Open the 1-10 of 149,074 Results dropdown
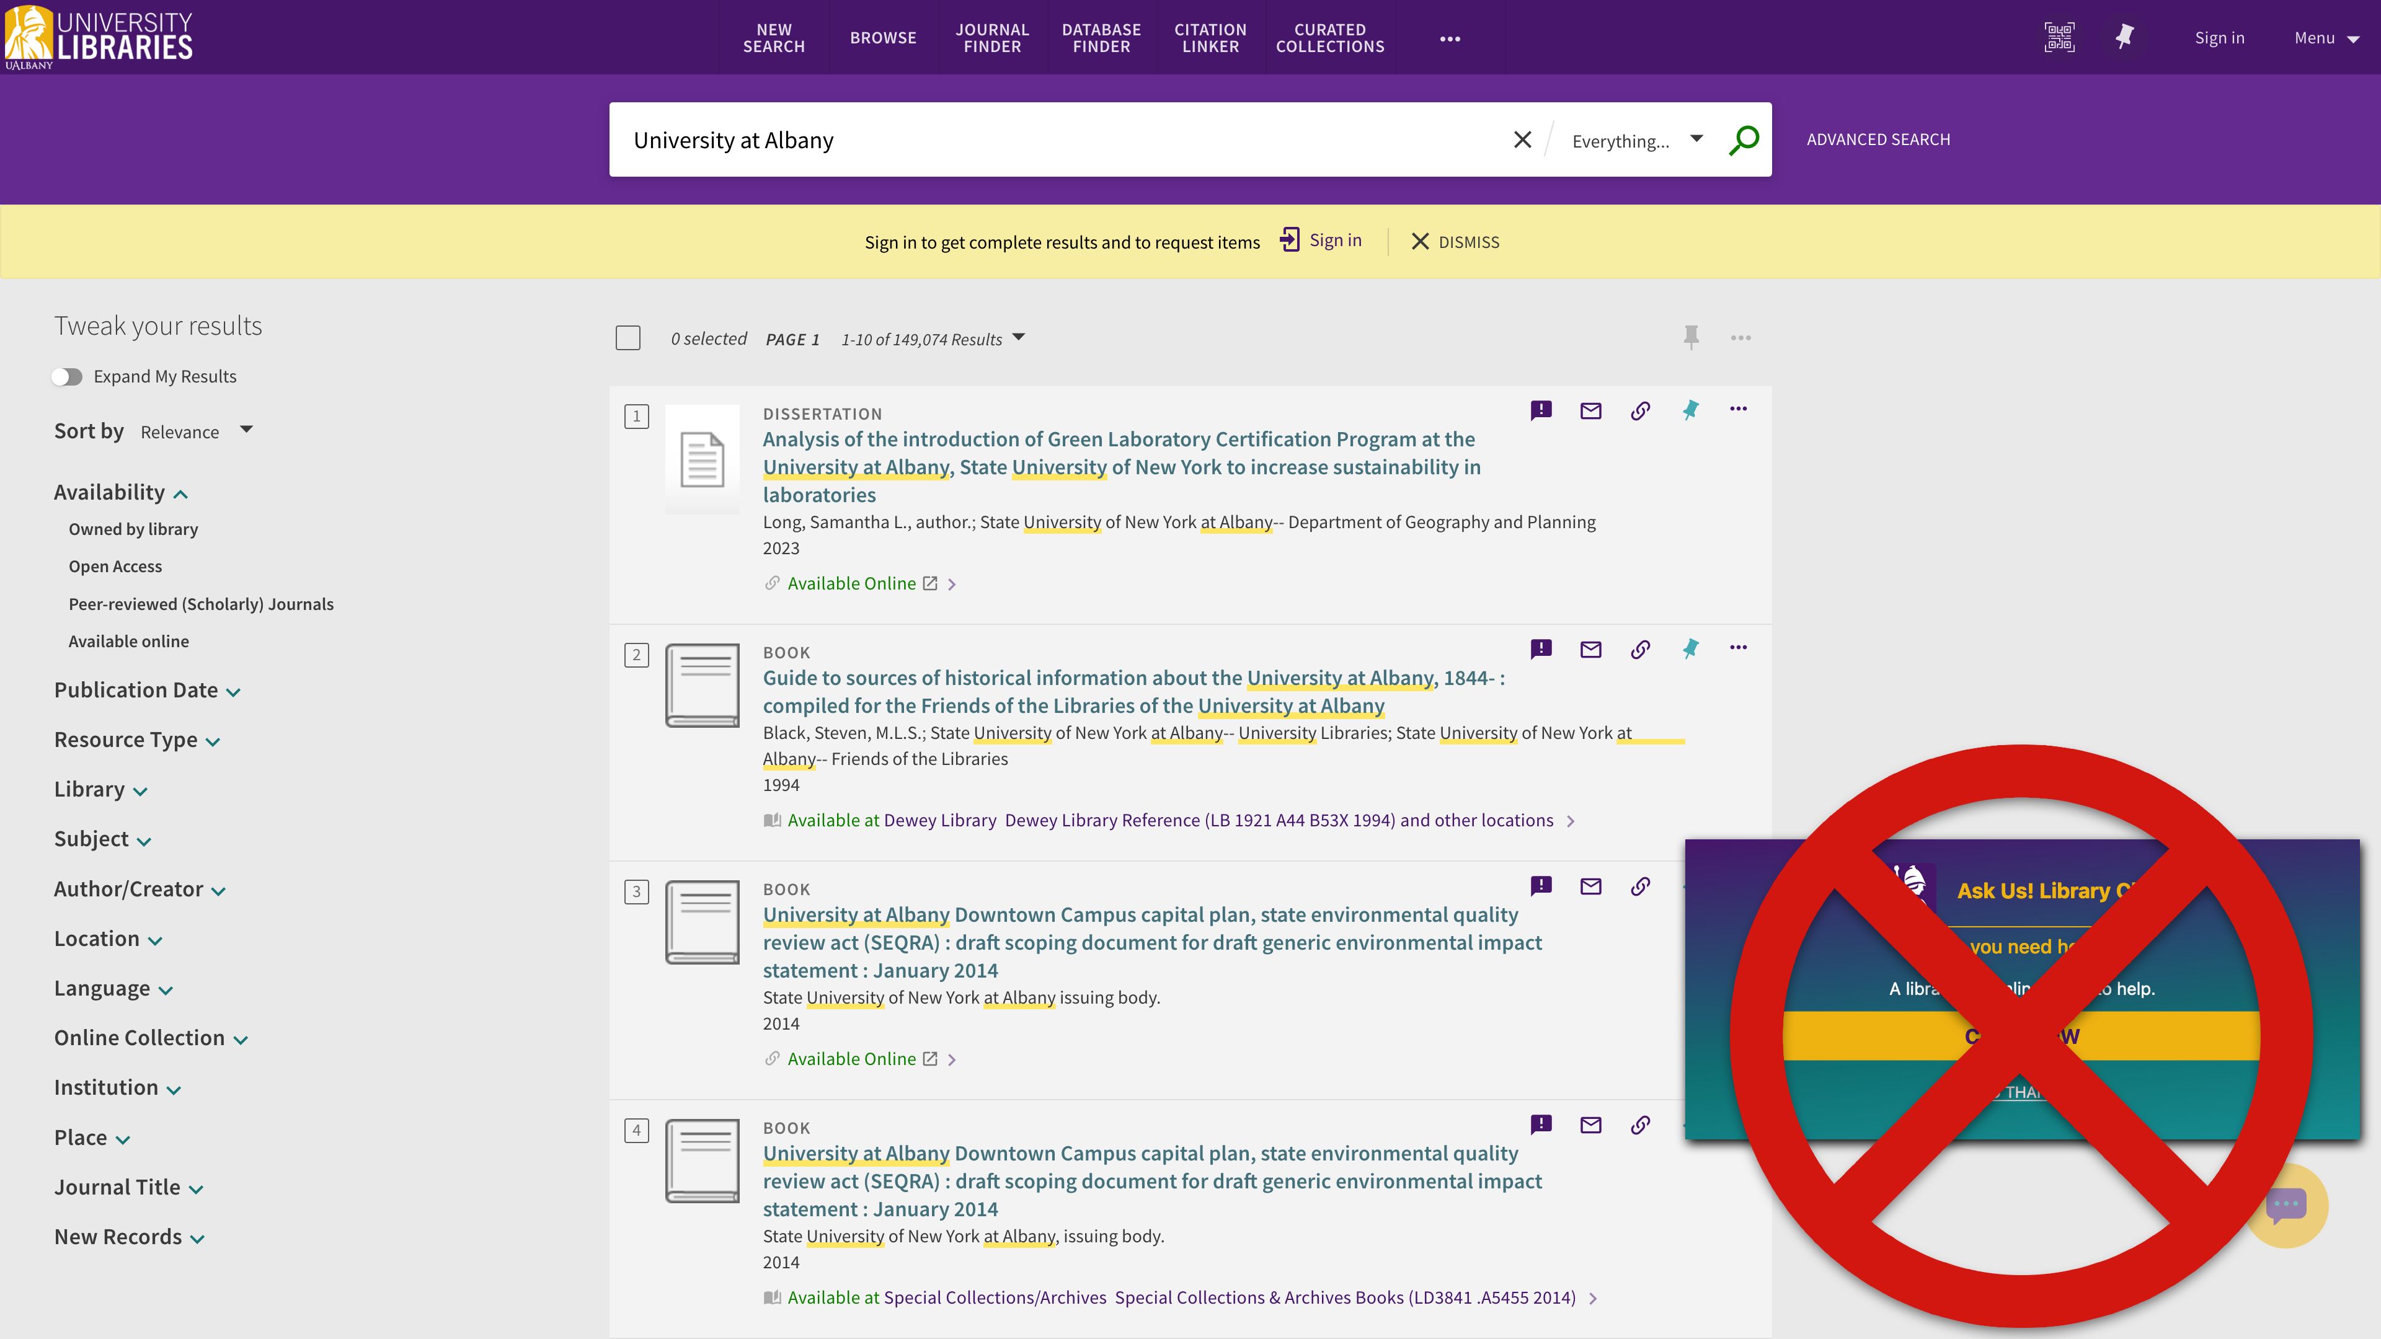This screenshot has width=2381, height=1339. click(933, 339)
